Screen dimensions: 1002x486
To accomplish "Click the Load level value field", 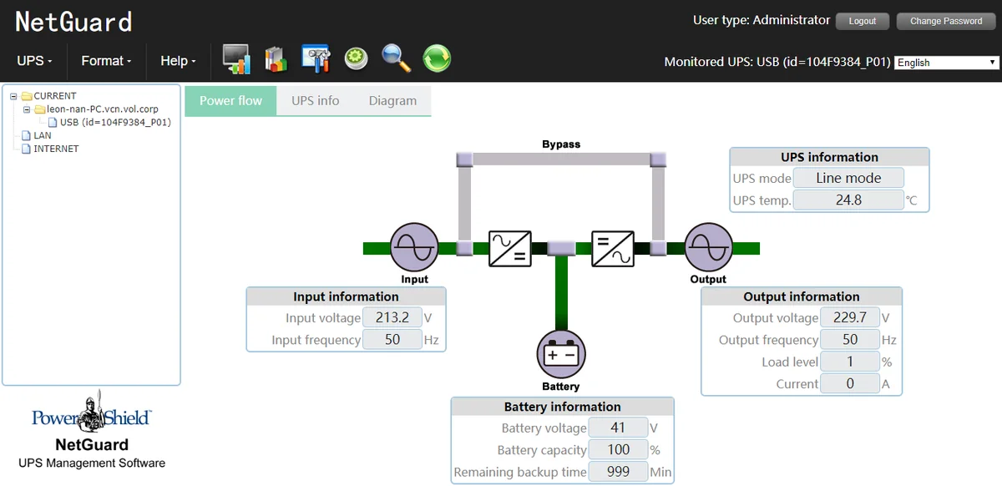I will pos(850,362).
